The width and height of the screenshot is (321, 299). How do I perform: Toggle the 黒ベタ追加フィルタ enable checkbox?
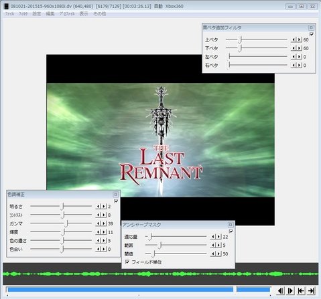(x=312, y=34)
